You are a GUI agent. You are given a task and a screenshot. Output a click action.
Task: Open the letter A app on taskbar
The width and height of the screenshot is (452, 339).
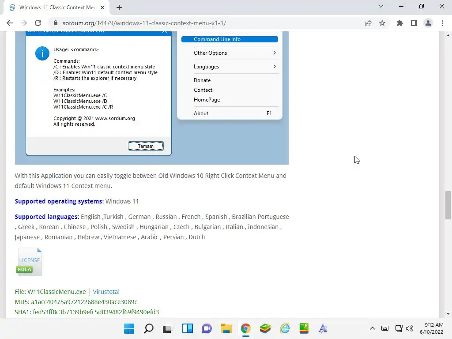323,328
